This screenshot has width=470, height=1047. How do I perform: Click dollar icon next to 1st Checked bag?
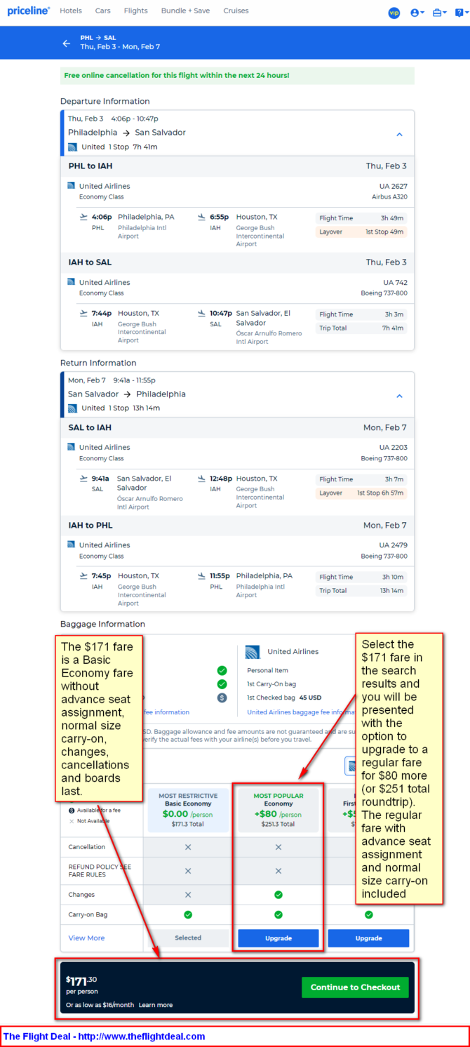222,698
